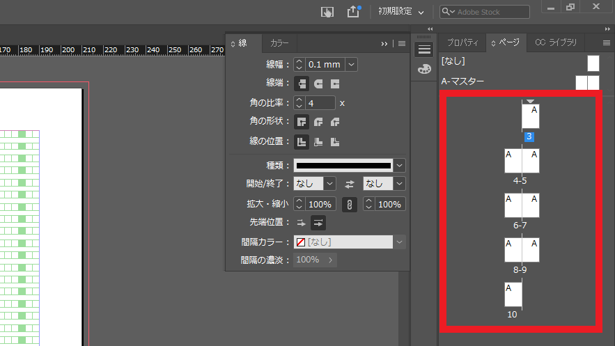Open the 間隔カラー gap color dropdown

pos(399,242)
